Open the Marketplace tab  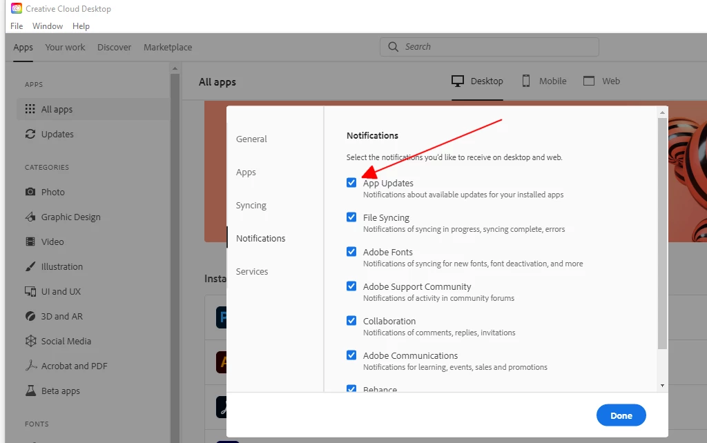point(168,48)
